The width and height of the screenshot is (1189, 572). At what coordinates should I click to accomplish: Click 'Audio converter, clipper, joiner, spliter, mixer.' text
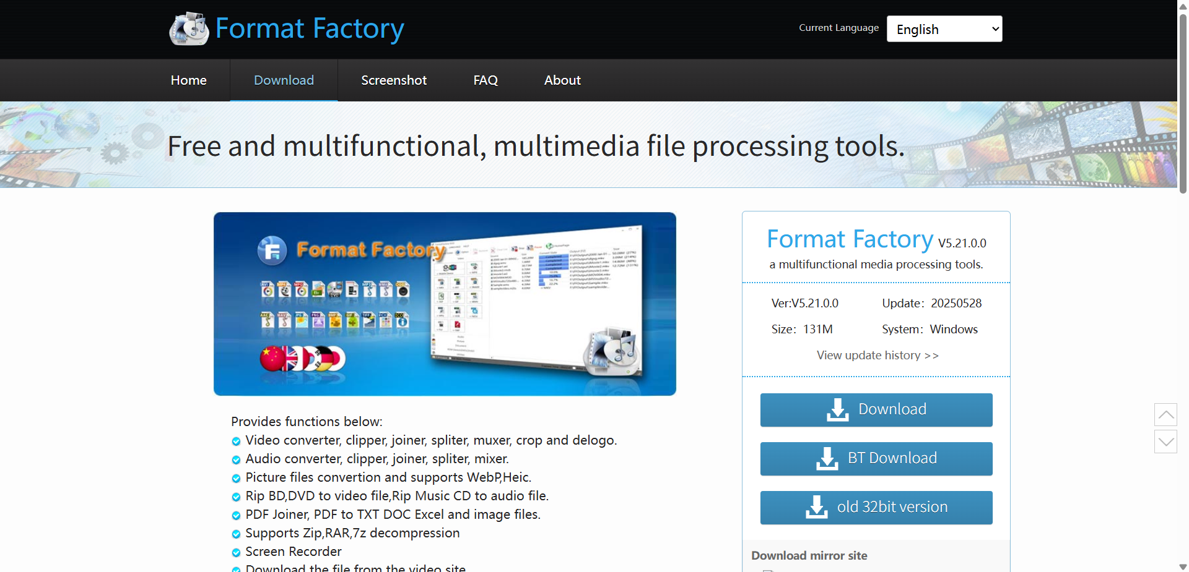coord(377,459)
